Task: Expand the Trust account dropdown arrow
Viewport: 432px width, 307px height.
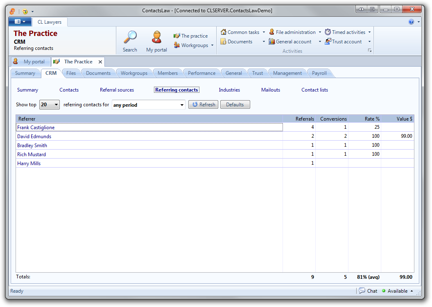Action: click(369, 42)
